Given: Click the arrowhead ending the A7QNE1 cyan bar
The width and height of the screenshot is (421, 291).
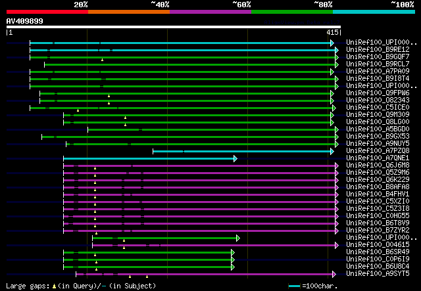Looking at the screenshot, I should coord(235,158).
